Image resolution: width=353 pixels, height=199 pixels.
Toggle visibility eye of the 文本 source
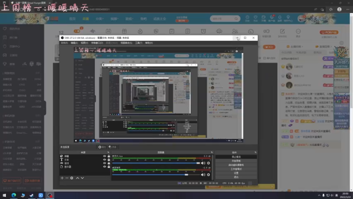click(x=105, y=160)
